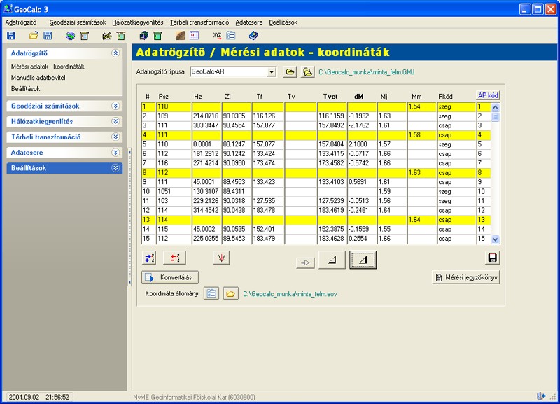This screenshot has height=404, width=560.
Task: Click the status bar icon at bottom right
Action: 541,396
